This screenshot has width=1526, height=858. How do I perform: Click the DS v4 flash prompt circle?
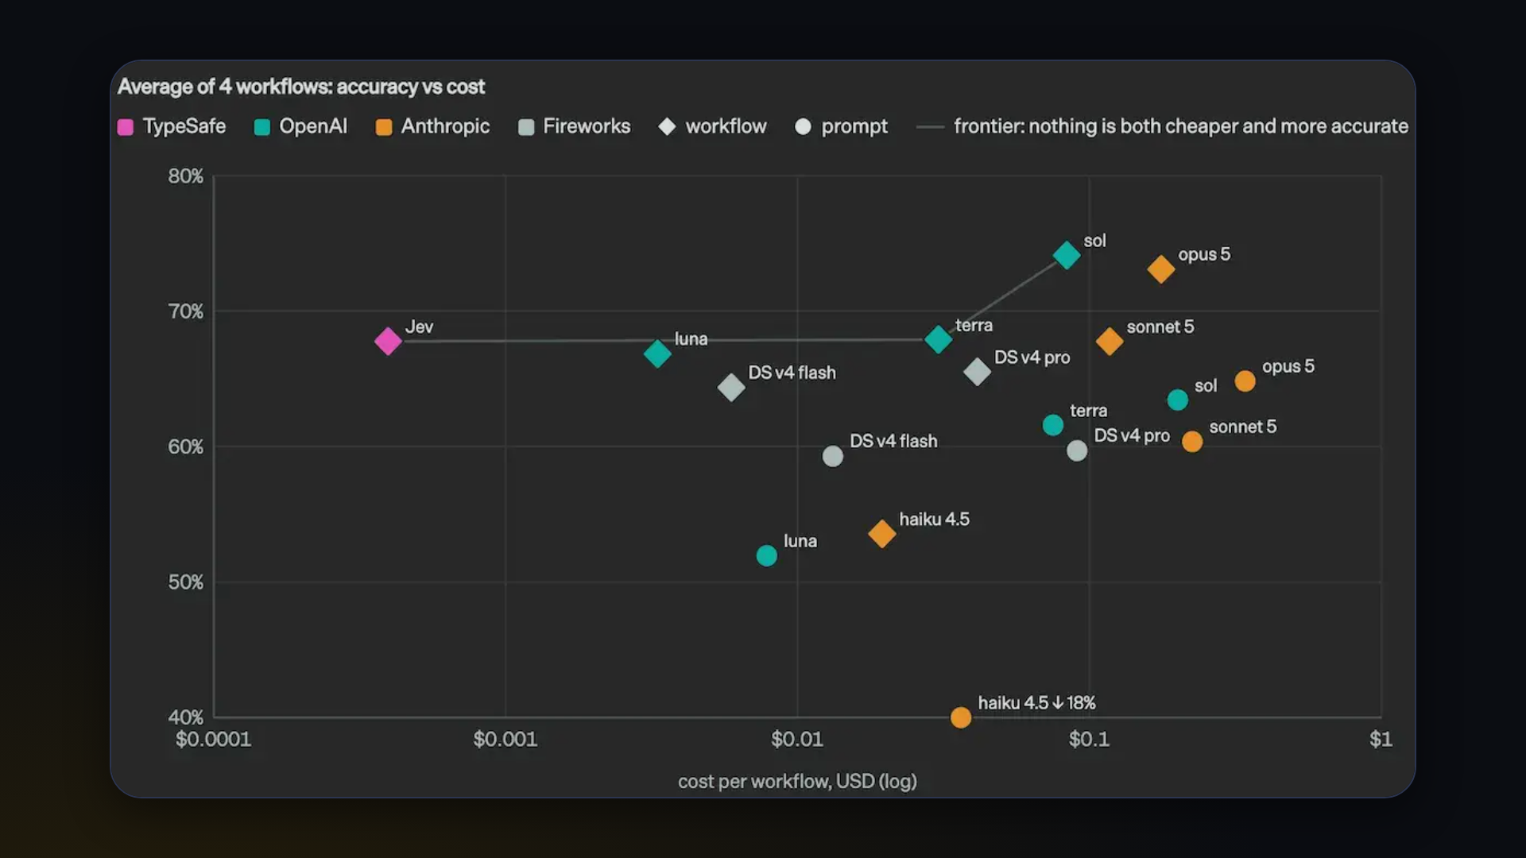coord(833,456)
